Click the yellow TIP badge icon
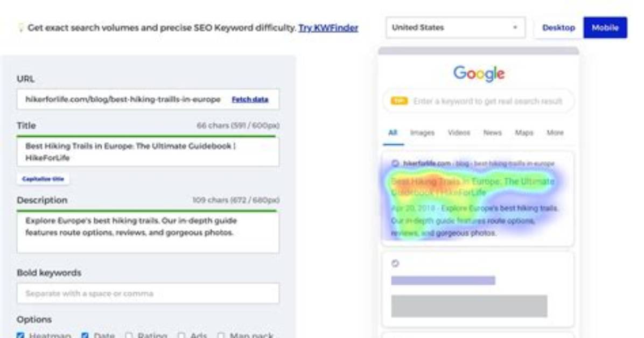The width and height of the screenshot is (644, 338). tap(399, 101)
